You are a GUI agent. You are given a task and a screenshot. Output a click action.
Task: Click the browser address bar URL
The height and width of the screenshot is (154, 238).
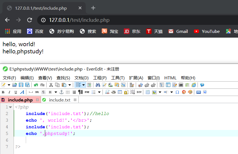pos(79,20)
